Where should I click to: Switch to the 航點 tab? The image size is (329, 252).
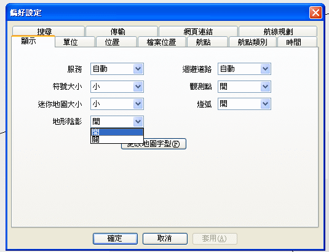[207, 42]
